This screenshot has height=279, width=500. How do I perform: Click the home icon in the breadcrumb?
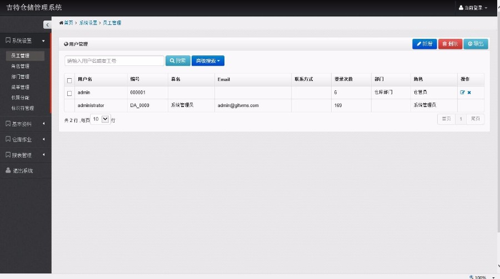tap(61, 23)
